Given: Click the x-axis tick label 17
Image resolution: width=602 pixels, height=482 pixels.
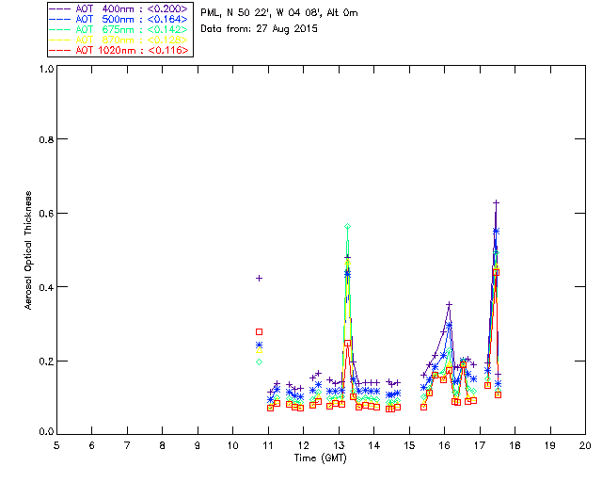Looking at the screenshot, I should 480,445.
